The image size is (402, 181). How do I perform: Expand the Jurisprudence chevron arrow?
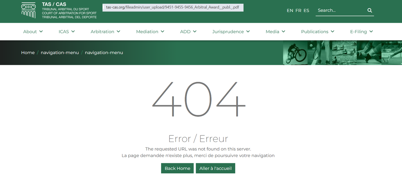pos(248,32)
